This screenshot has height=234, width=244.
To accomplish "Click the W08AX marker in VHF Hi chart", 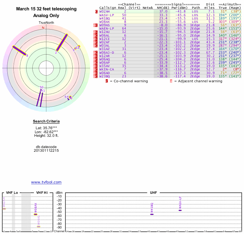I will [x=36, y=214].
